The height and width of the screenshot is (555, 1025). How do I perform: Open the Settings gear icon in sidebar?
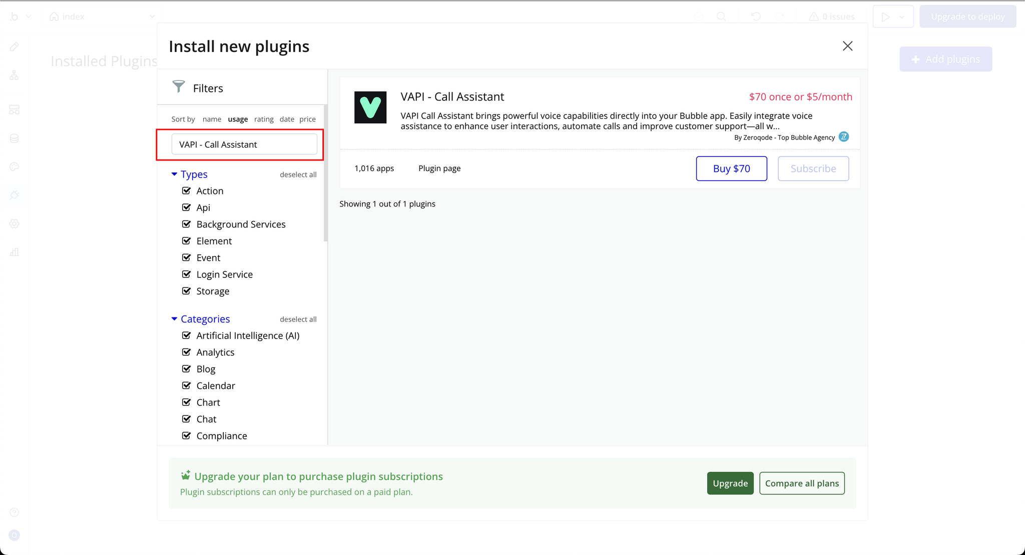15,223
